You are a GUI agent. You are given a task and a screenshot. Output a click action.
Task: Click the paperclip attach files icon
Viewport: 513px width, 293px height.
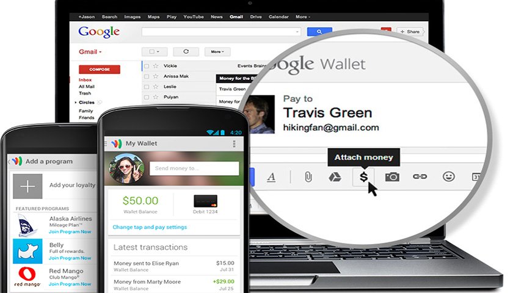coord(308,177)
